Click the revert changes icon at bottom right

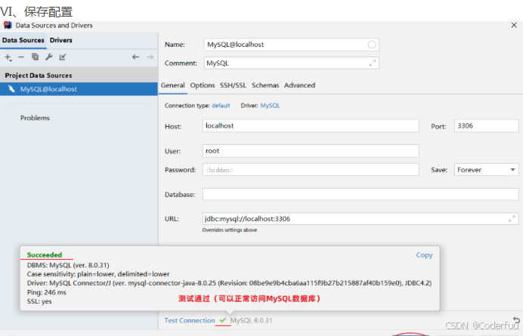pyautogui.click(x=516, y=320)
